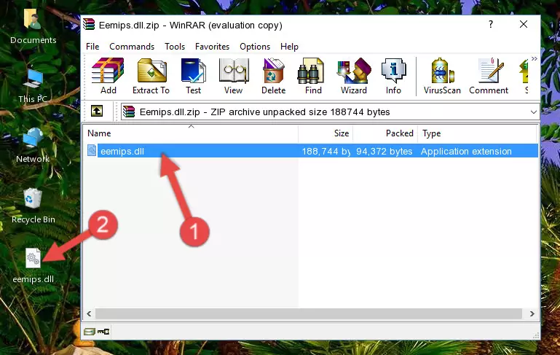Go up one folder level
560x355 pixels.
click(x=97, y=112)
